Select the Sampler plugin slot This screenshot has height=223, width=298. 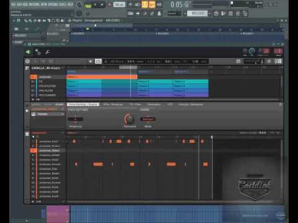tap(48, 114)
